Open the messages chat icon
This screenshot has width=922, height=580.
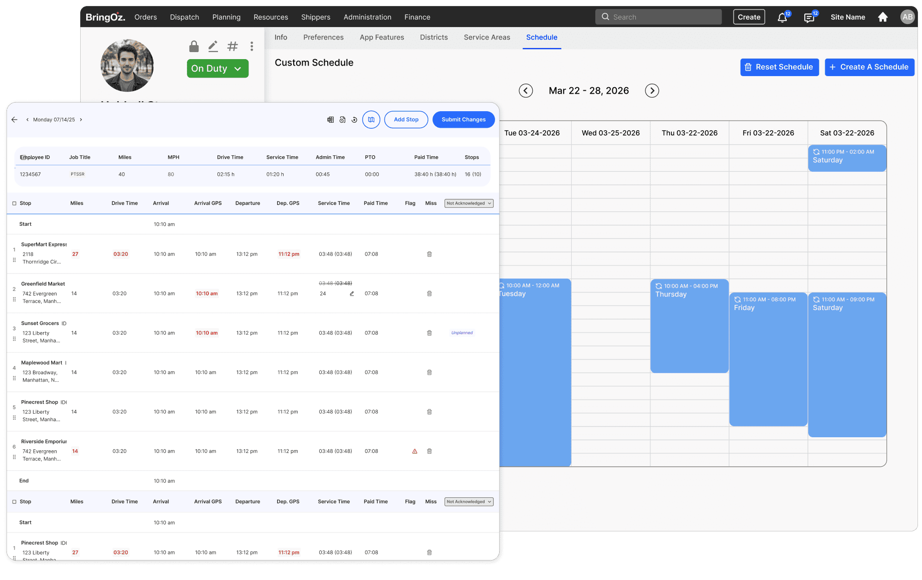[x=809, y=18]
